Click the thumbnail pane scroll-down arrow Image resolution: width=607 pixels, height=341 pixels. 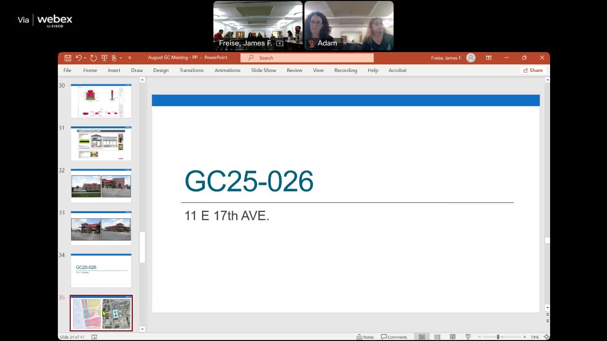[142, 329]
